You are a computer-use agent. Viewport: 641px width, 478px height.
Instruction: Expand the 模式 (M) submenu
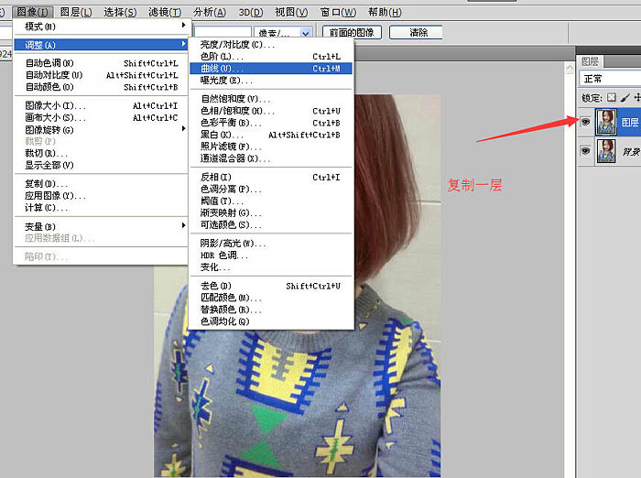[100, 27]
